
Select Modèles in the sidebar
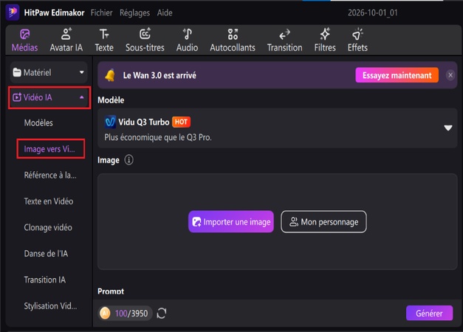point(38,122)
